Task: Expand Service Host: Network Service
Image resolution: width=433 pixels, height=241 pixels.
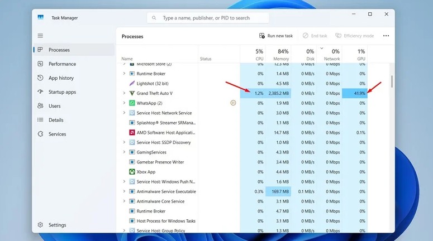Action: (124, 113)
